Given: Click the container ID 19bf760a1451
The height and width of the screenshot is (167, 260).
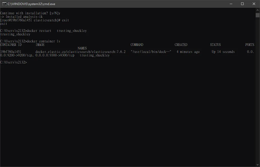Looking at the screenshot, I should click(x=11, y=52).
